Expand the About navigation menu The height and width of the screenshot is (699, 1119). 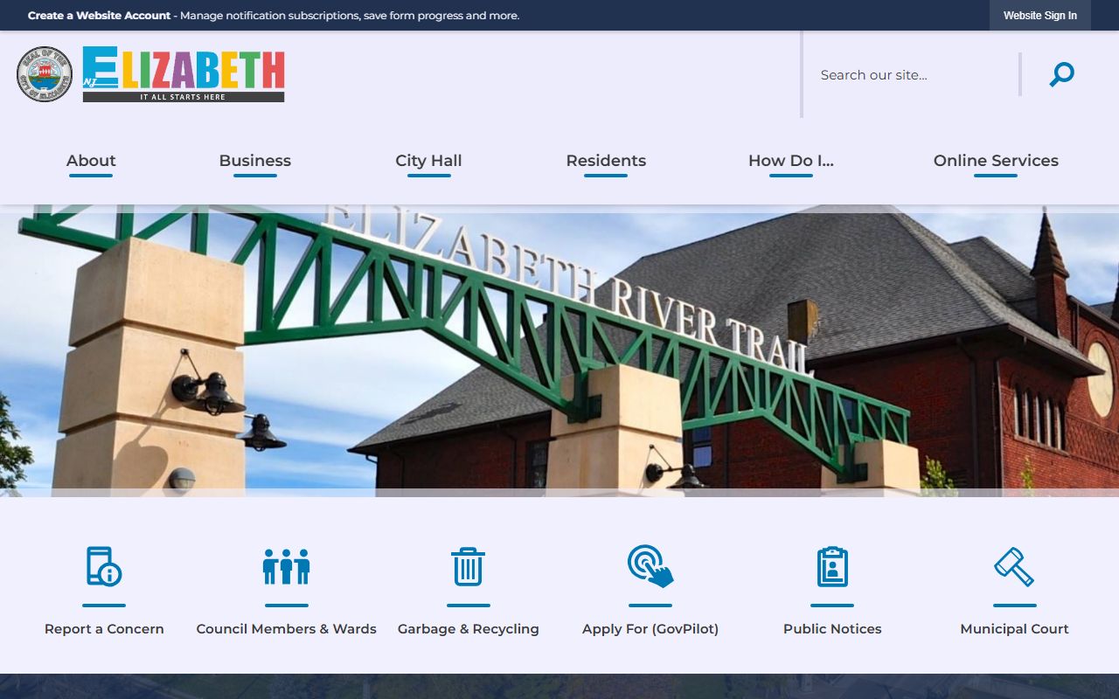pos(91,161)
